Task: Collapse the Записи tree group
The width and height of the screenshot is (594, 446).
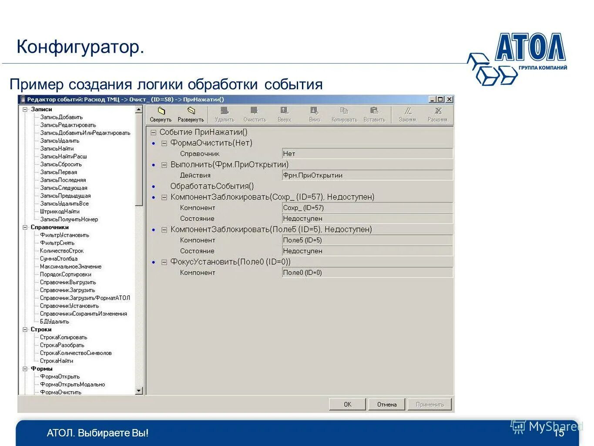Action: 25,109
